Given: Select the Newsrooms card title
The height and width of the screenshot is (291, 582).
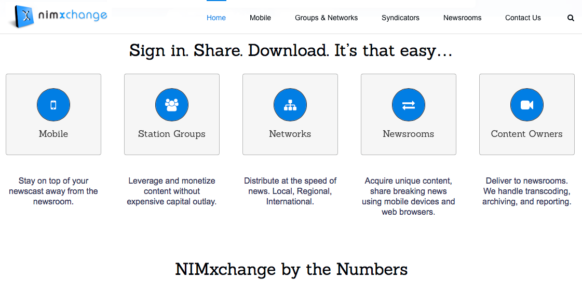Looking at the screenshot, I should point(409,134).
